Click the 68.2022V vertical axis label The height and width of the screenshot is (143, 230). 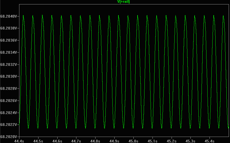9,125
